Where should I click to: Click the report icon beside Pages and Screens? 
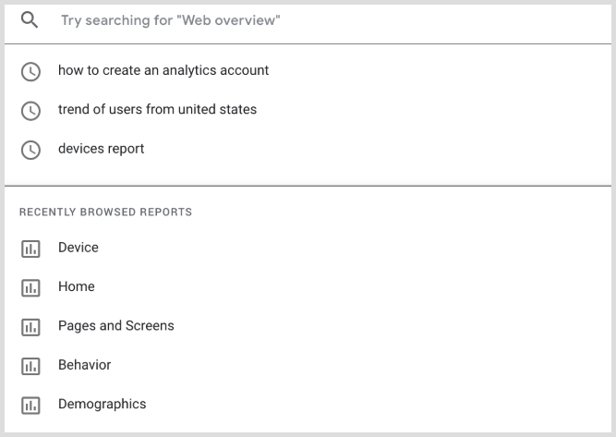30,327
